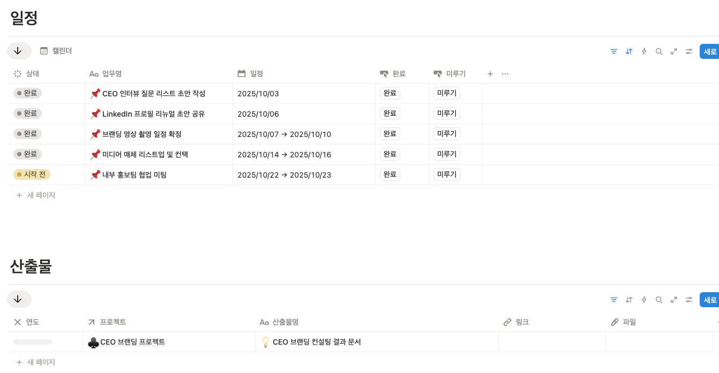The height and width of the screenshot is (373, 719).
Task: Open status dropdown for 내부 홍보팀 협업 미팅
Action: tap(32, 174)
